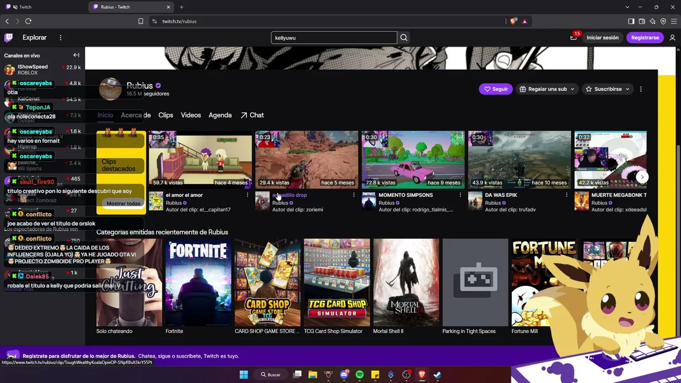
Task: Play the 'MOMENTO SIMPSONS' clip thumbnail
Action: (413, 160)
